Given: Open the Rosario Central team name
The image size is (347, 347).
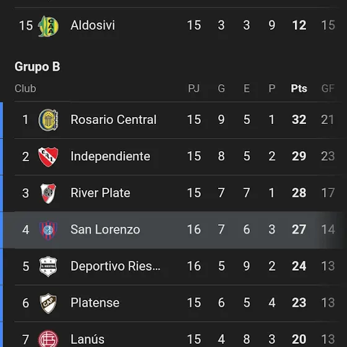Looking at the screenshot, I should 113,120.
